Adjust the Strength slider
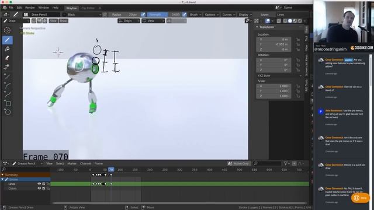Screen dimensions: 374x210 coord(164,15)
